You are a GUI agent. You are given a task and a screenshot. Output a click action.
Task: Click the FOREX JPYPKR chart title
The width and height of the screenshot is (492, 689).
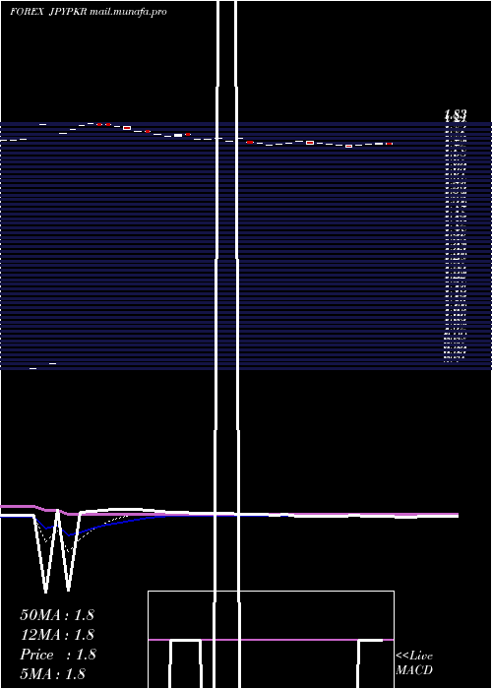coord(48,12)
